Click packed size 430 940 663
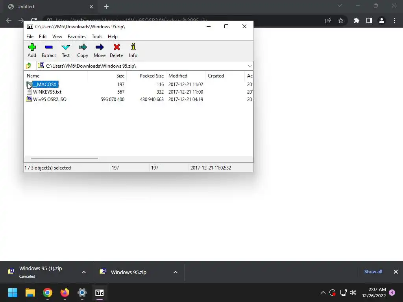403x302 pixels. click(x=152, y=99)
